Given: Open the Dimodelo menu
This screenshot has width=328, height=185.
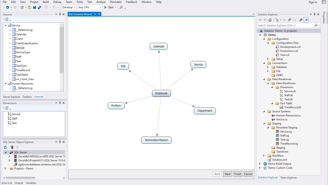Looking at the screenshot, I should click(x=116, y=2).
